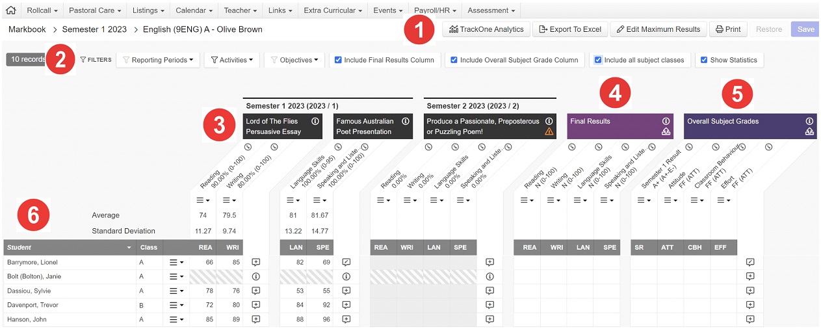Toggle Include Final Results Column checkbox
The image size is (821, 329).
[x=338, y=60]
